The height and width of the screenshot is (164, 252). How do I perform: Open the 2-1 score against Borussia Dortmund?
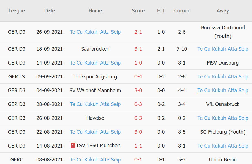[138, 32]
